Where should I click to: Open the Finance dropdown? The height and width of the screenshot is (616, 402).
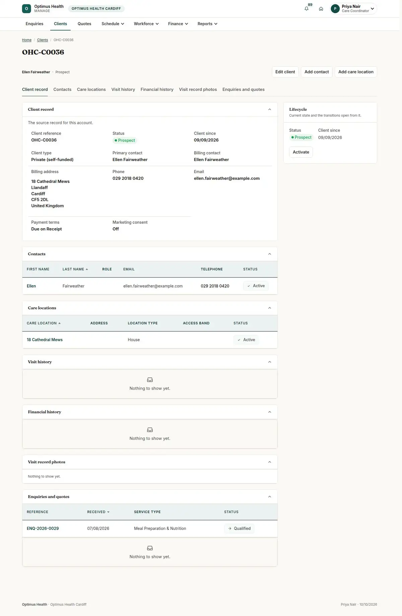coord(178,24)
